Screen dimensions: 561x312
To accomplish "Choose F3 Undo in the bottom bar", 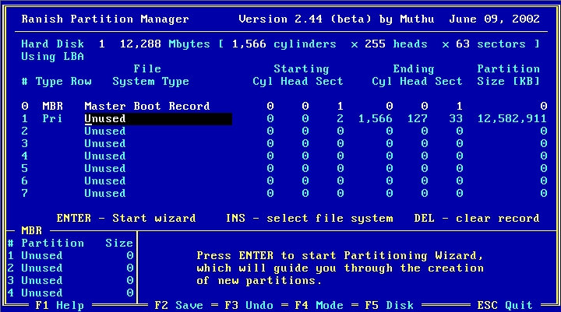I will [x=249, y=306].
